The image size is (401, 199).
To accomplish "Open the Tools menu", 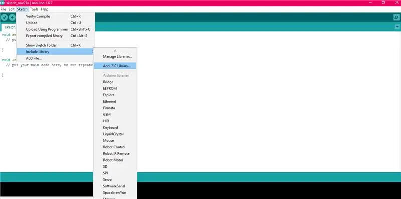I will pyautogui.click(x=34, y=9).
